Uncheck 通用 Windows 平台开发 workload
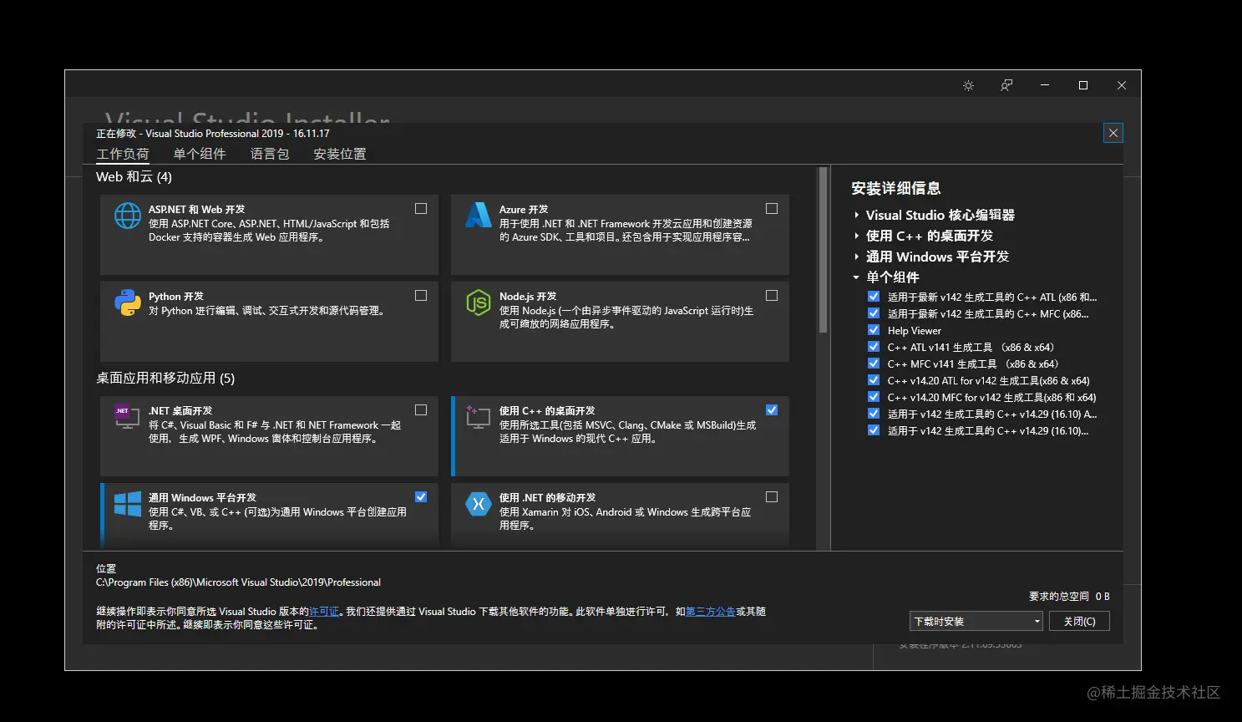 [x=421, y=497]
